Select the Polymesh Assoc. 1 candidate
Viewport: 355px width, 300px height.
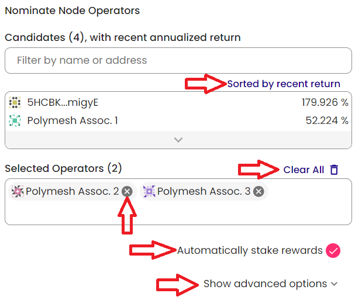pyautogui.click(x=73, y=121)
